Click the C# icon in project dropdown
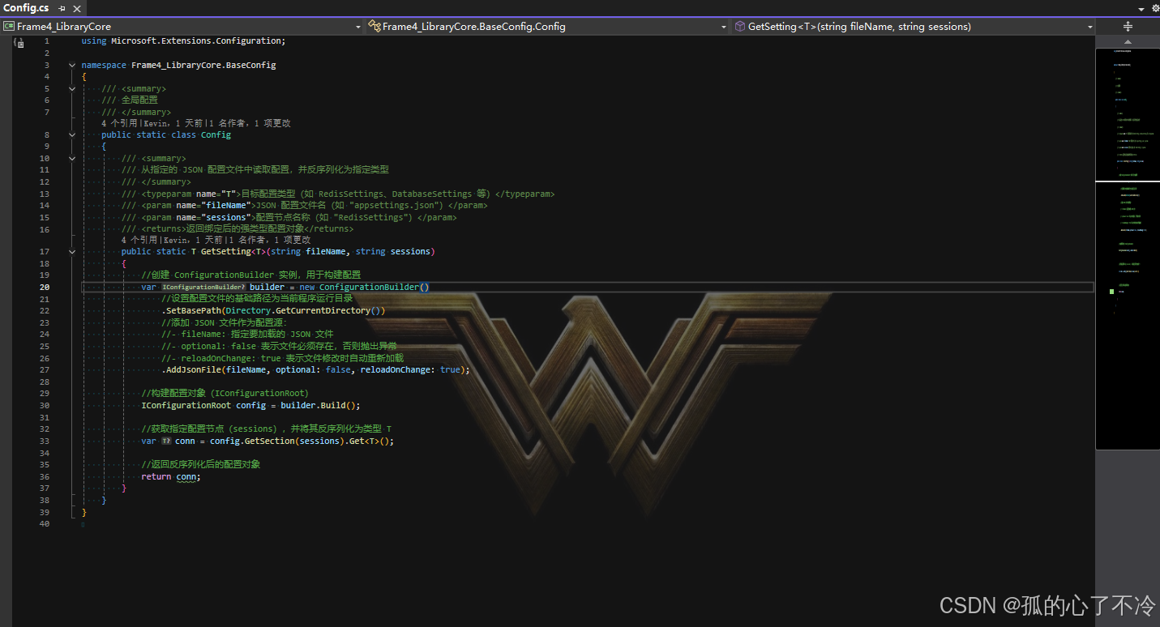Screen dimensions: 1160x627 pyautogui.click(x=9, y=27)
